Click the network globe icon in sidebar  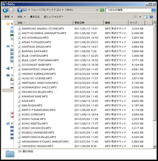[x=8, y=123]
